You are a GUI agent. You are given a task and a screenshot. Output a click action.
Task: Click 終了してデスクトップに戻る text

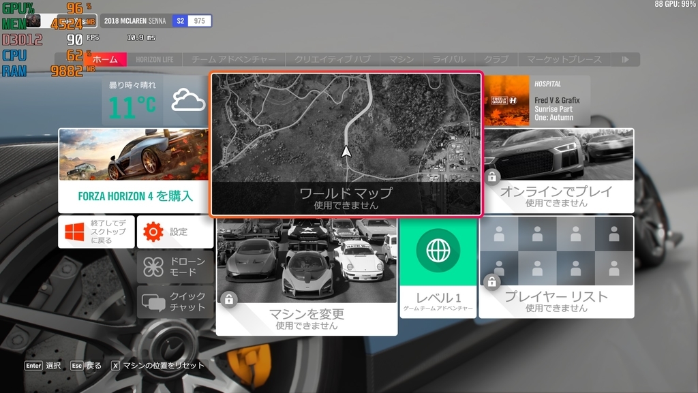[108, 232]
